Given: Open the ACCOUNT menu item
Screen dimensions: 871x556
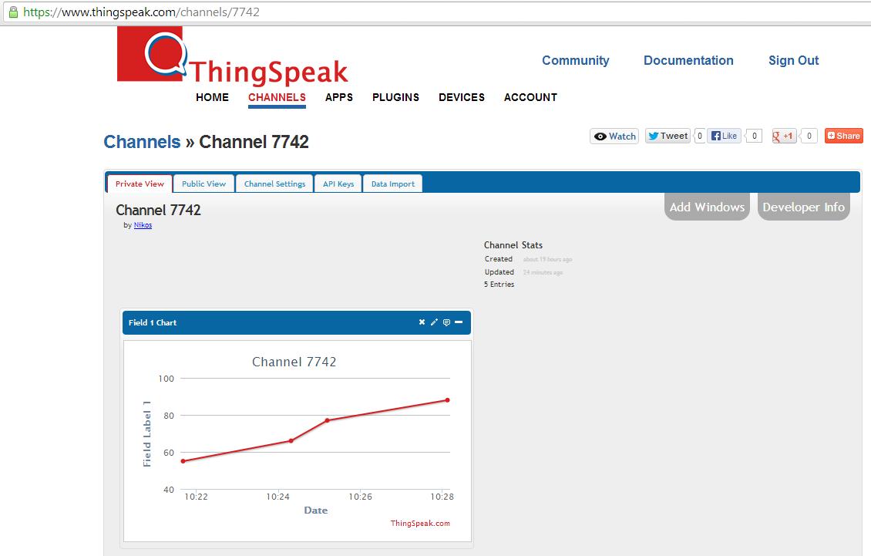Looking at the screenshot, I should pos(530,97).
